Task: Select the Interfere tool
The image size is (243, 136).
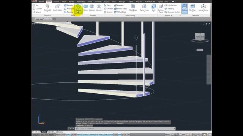Action: [x=119, y=5]
